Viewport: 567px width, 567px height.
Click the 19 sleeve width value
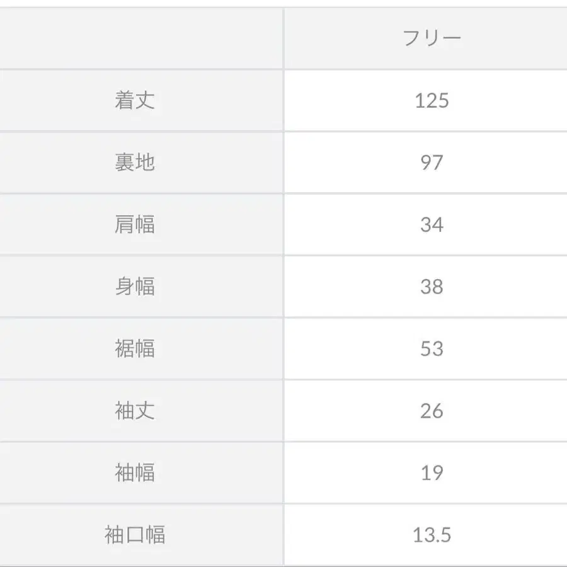[432, 473]
